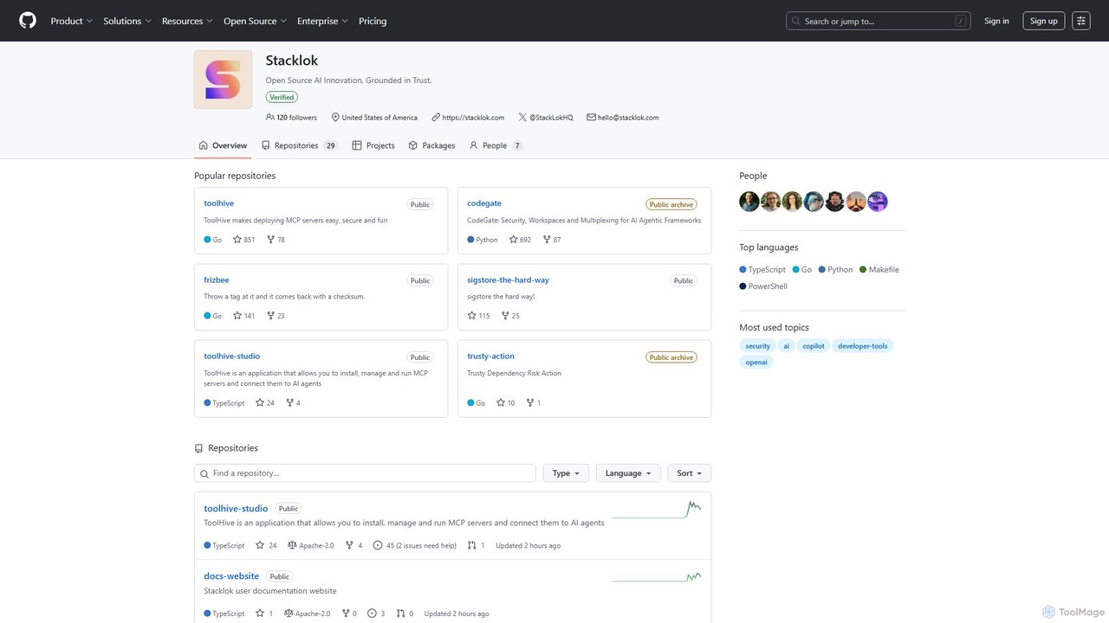Open the frizbee repository link
Image resolution: width=1109 pixels, height=623 pixels.
point(217,280)
